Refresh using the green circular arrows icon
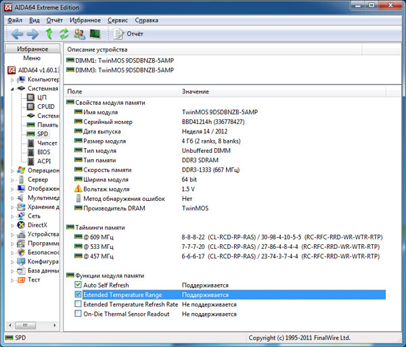This screenshot has height=347, width=406. [64, 34]
